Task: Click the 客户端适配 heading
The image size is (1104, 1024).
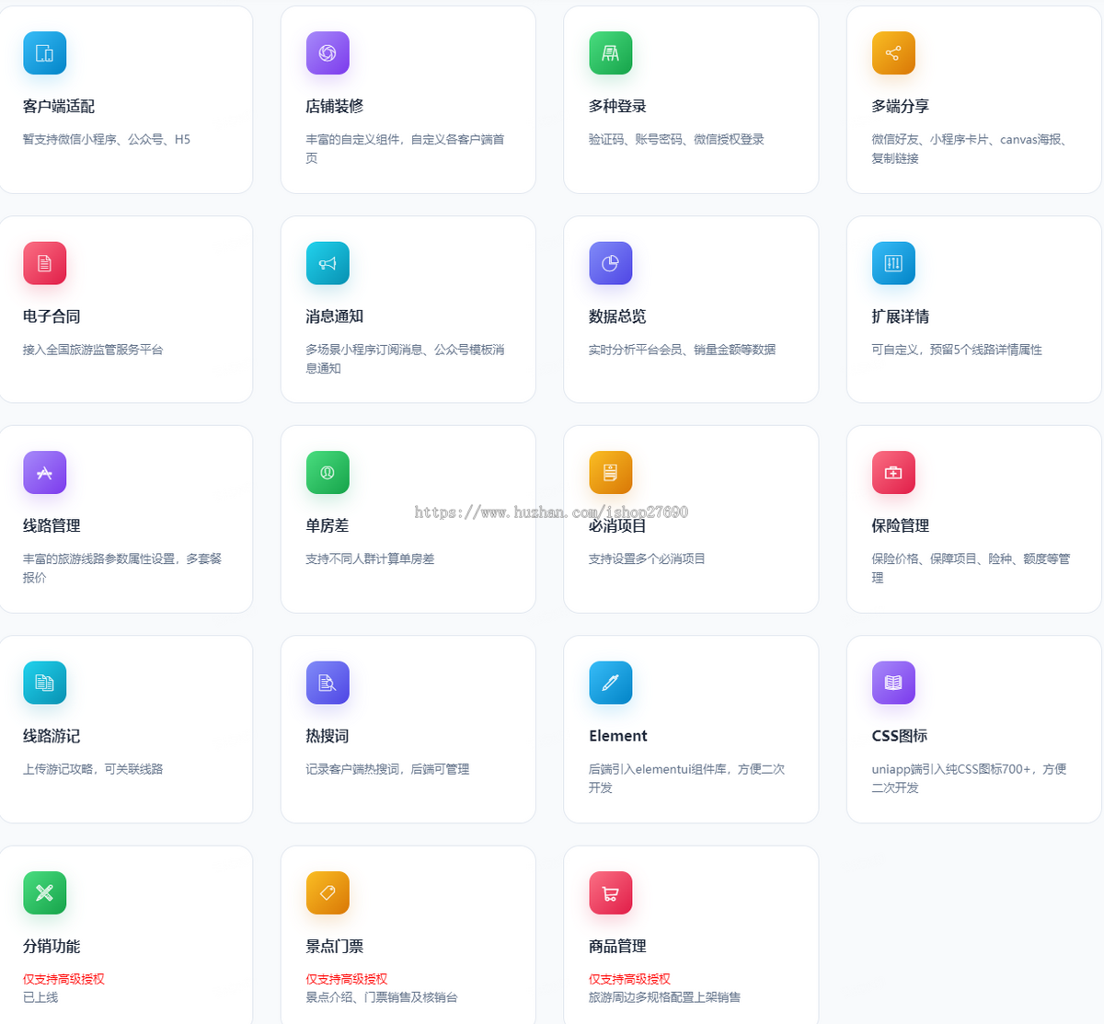Action: pos(59,107)
